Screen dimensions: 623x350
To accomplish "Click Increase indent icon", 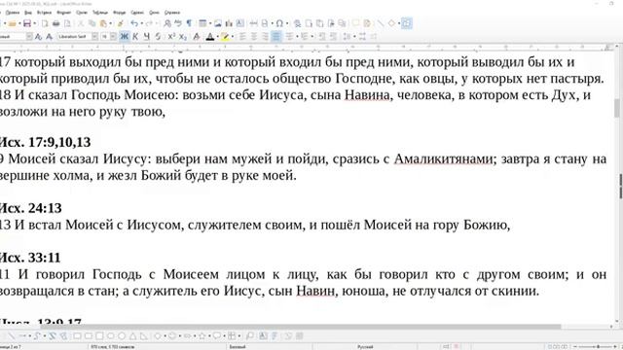I will point(322,37).
